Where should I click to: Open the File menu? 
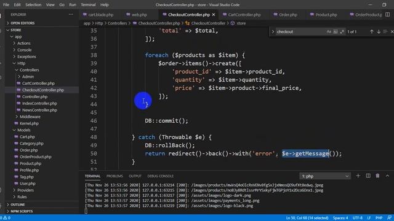click(x=6, y=4)
